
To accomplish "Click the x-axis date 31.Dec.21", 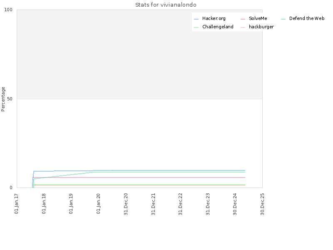I will pos(153,204).
